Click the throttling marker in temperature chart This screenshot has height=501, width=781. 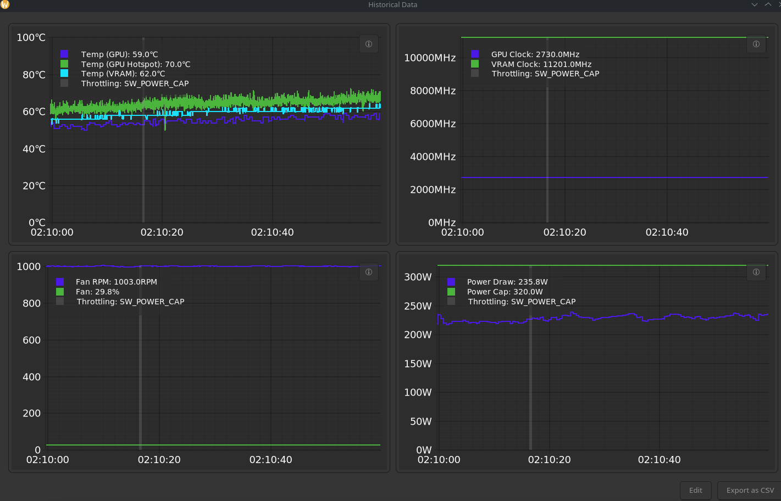(143, 165)
